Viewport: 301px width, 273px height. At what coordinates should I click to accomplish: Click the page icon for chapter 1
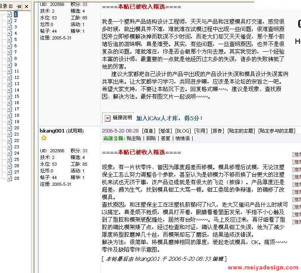10,14
